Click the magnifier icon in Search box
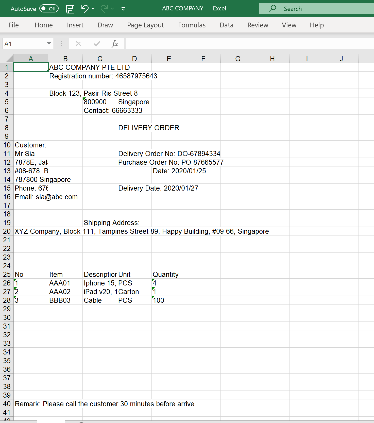Viewport: 374px width, 423px height. click(x=273, y=9)
